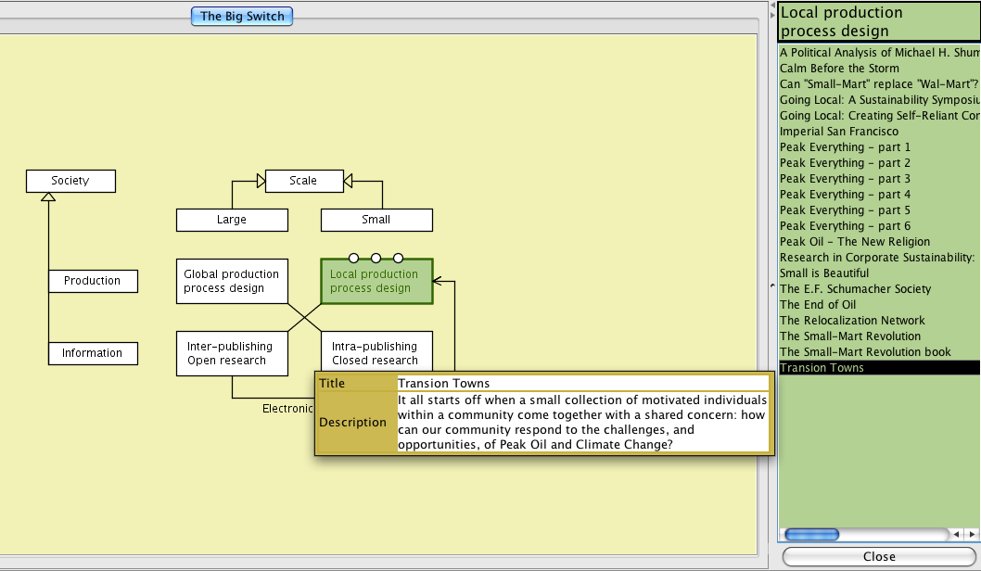Open The Relocalization Network item
Viewport: 981px width, 571px height.
click(x=852, y=321)
